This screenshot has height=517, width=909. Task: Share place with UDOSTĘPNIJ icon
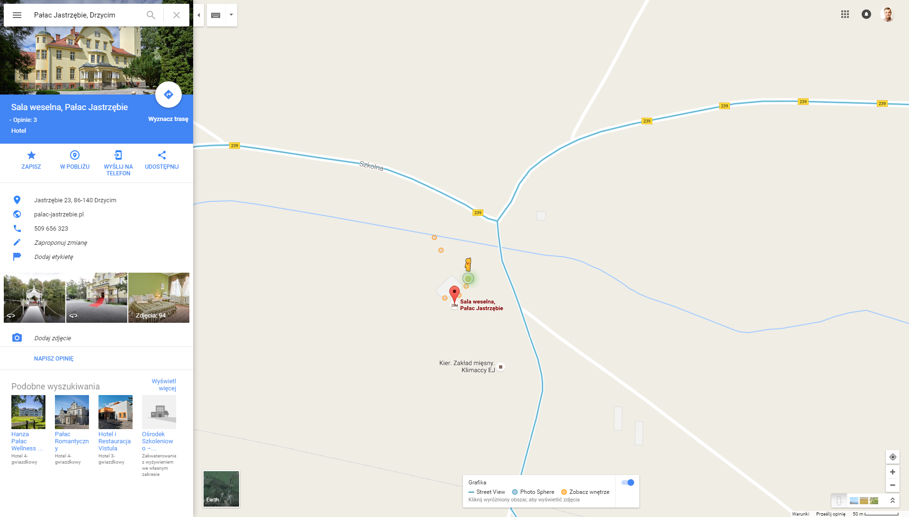tap(162, 160)
